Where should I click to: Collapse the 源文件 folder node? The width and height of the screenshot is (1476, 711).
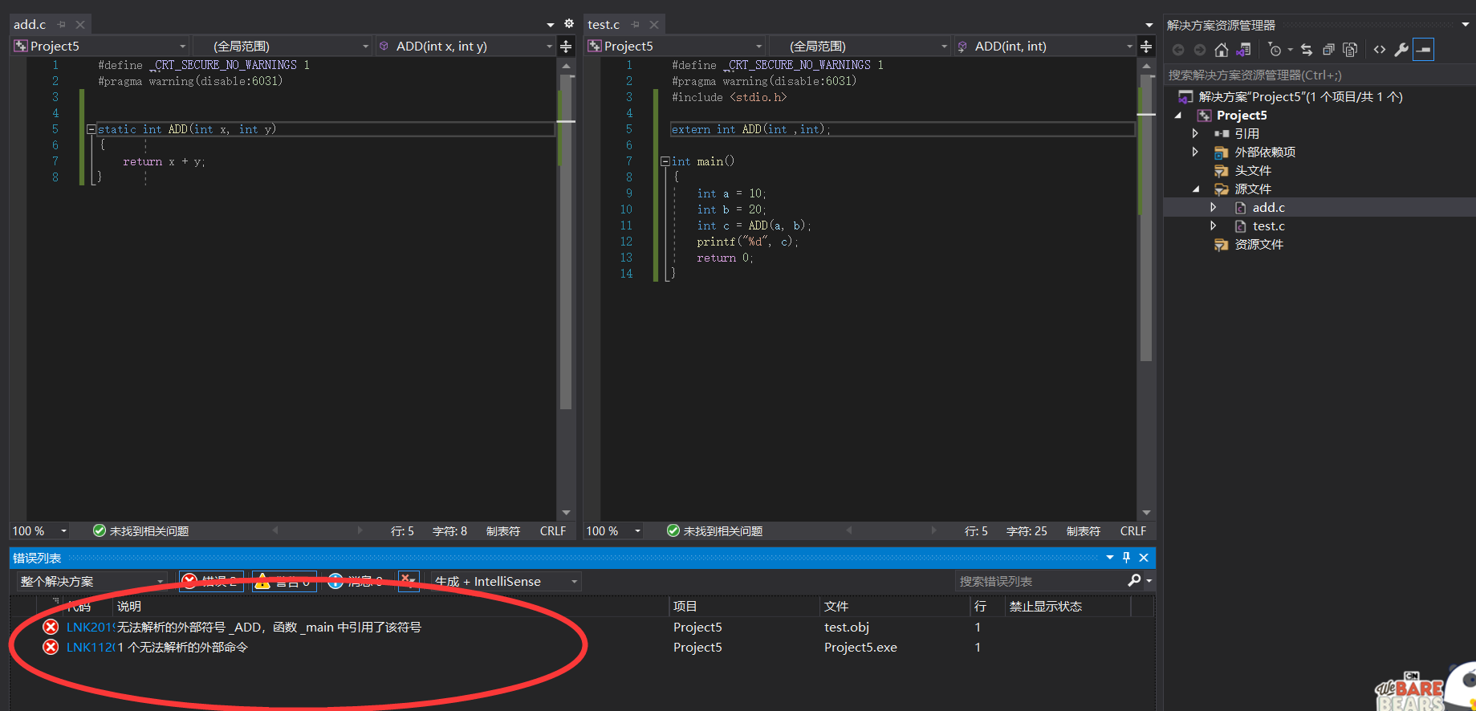(1196, 189)
